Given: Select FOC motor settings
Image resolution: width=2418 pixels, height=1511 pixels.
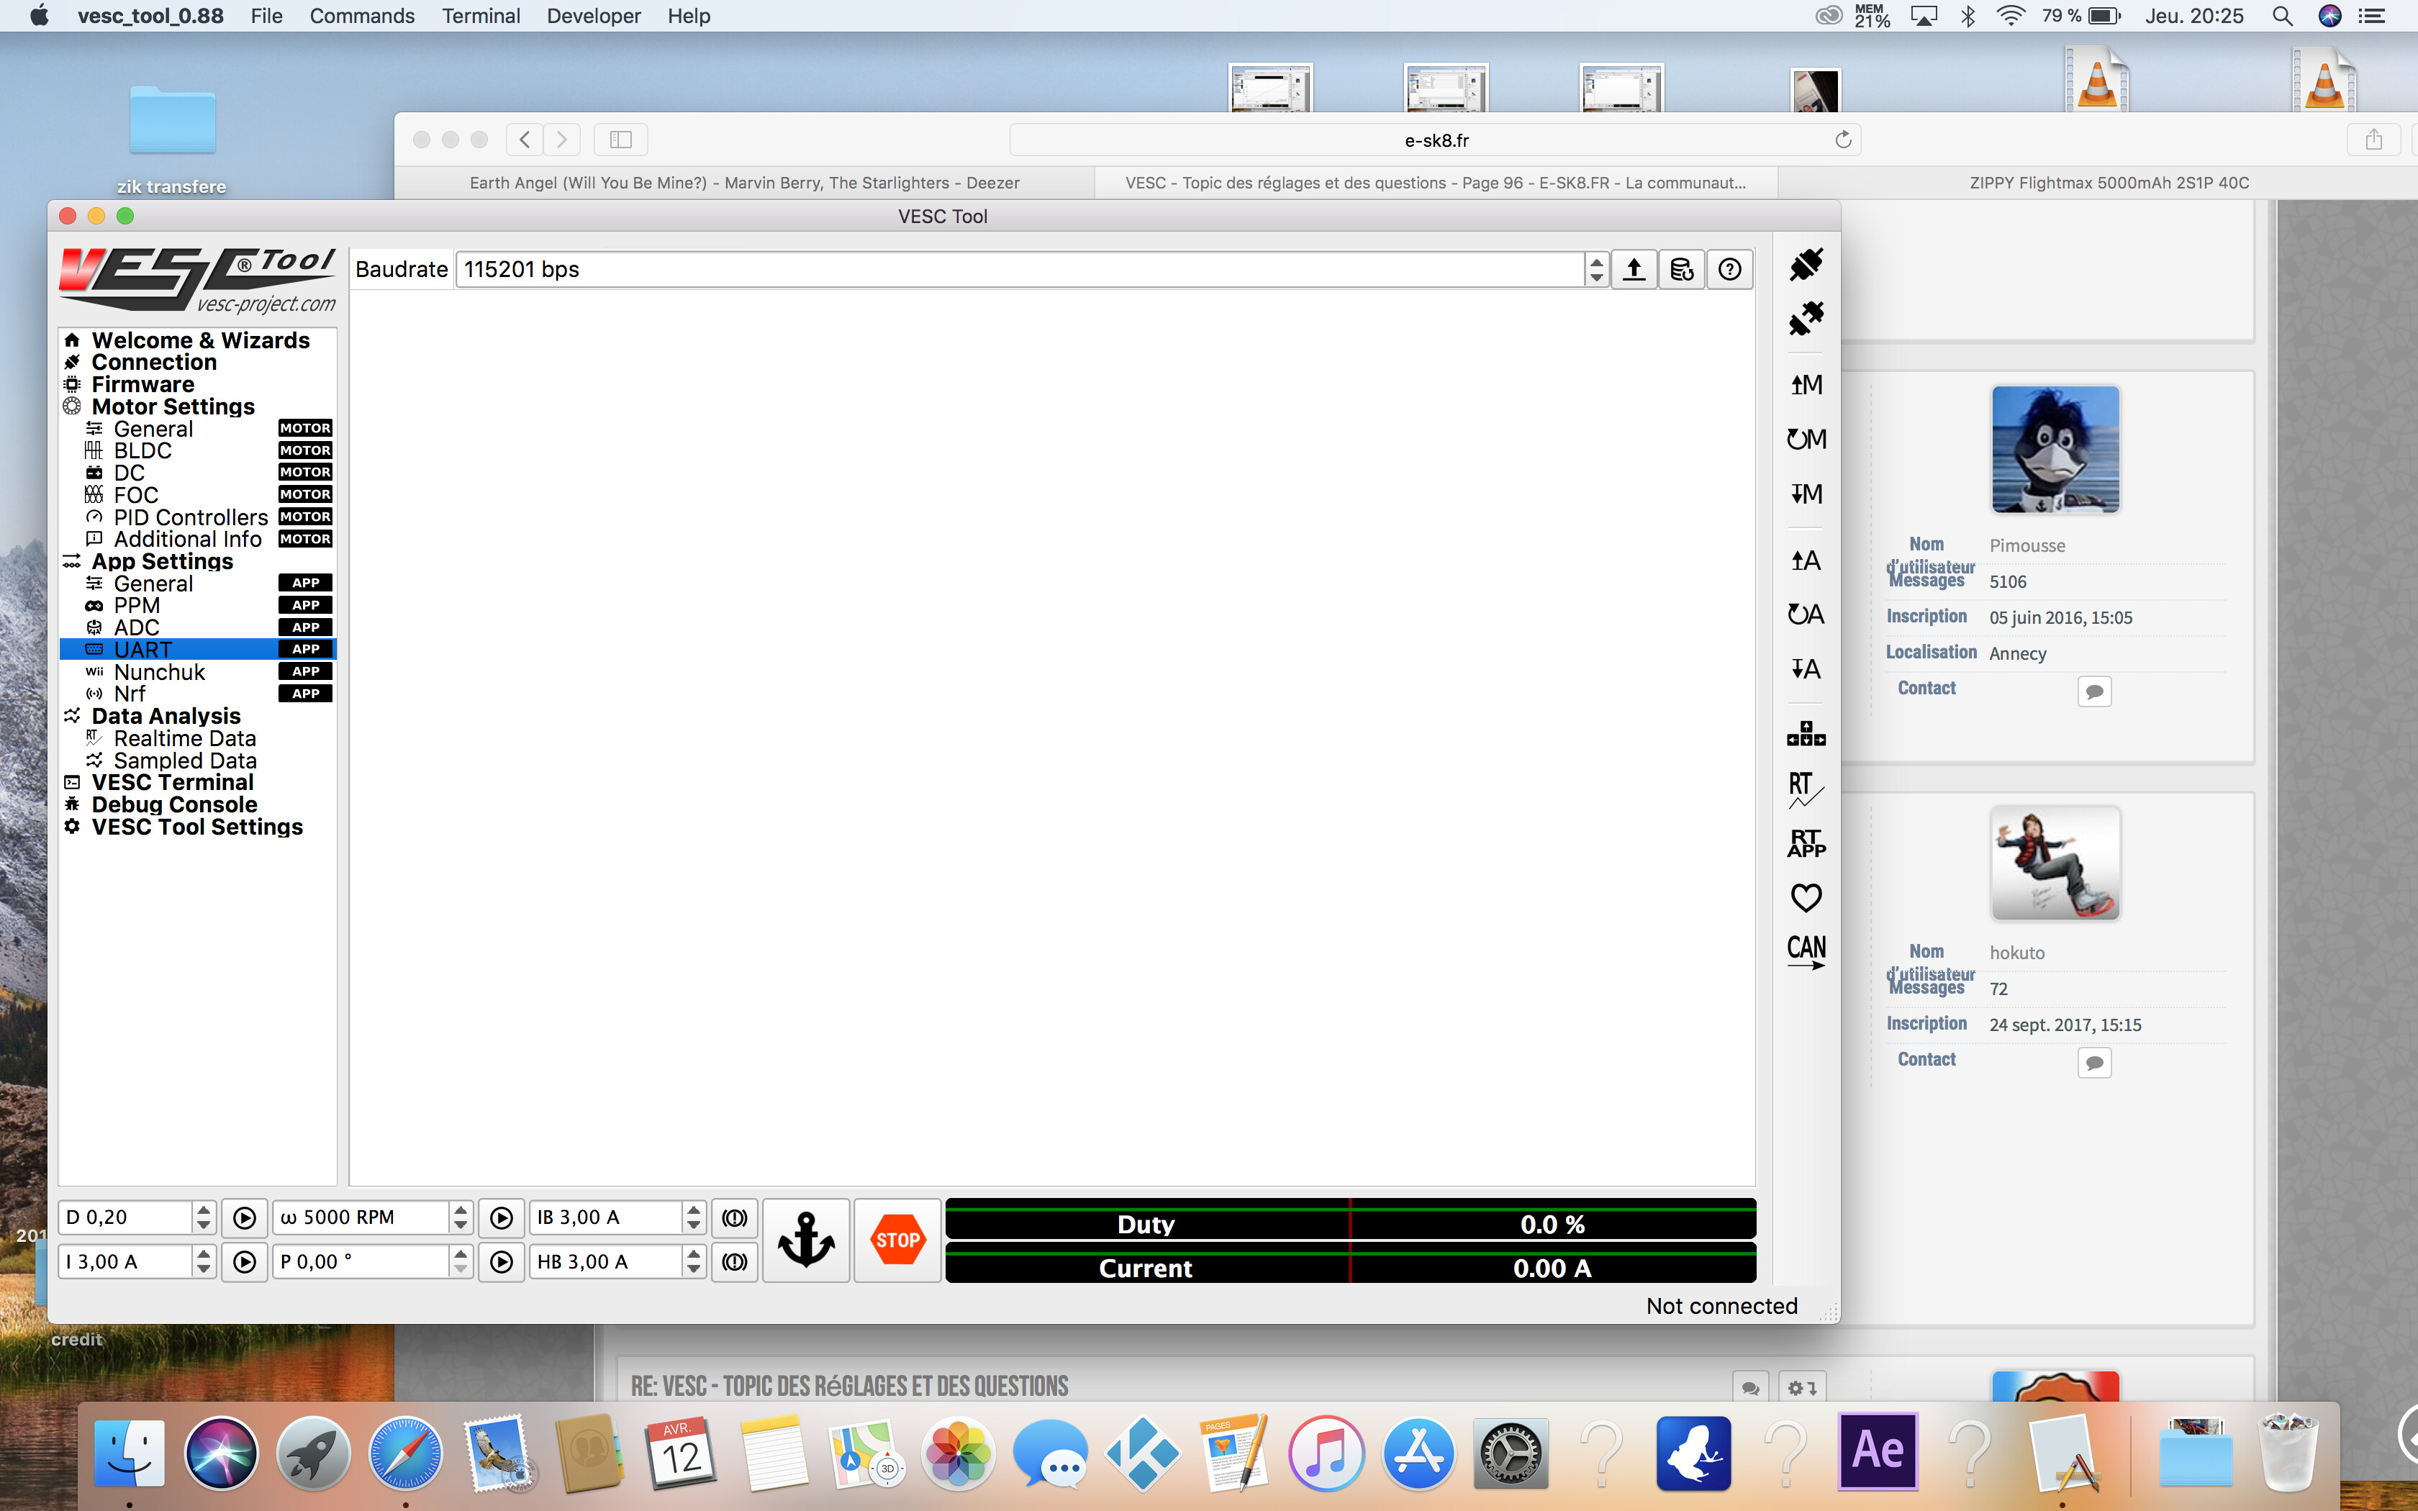Looking at the screenshot, I should point(136,495).
